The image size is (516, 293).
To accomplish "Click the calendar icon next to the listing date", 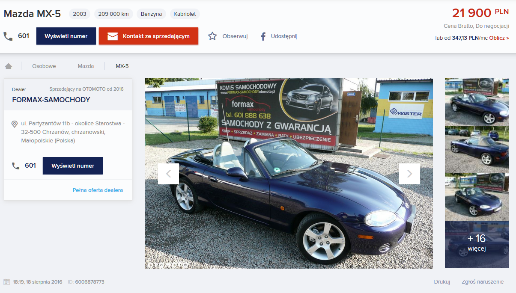I will (x=6, y=282).
